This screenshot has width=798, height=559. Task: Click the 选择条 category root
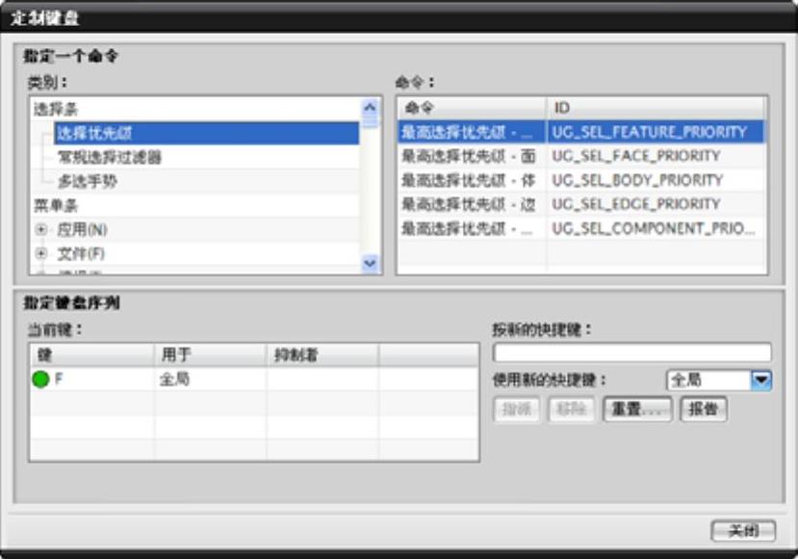click(x=56, y=110)
